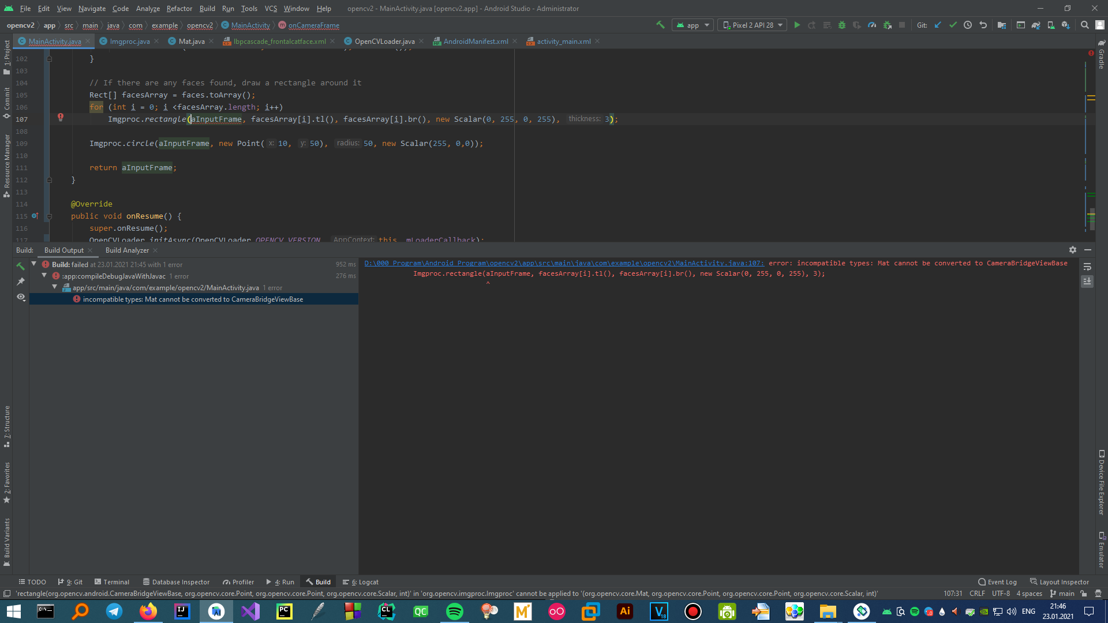Open Project Structure folder icon
Image resolution: width=1108 pixels, height=623 pixels.
[1002, 25]
